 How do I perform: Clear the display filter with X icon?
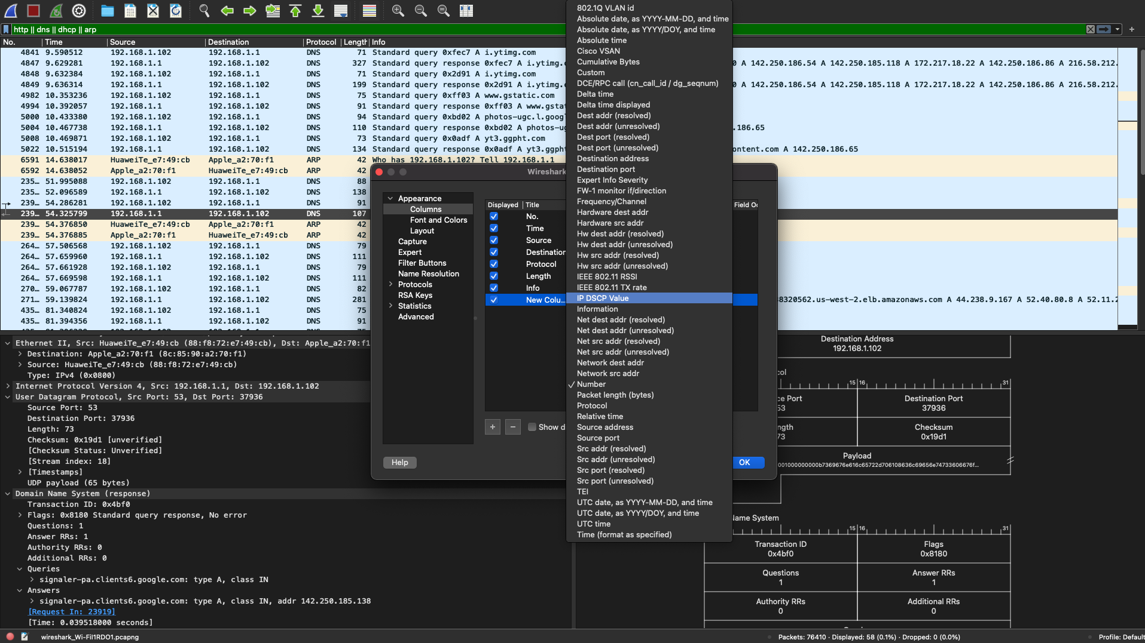click(1091, 29)
